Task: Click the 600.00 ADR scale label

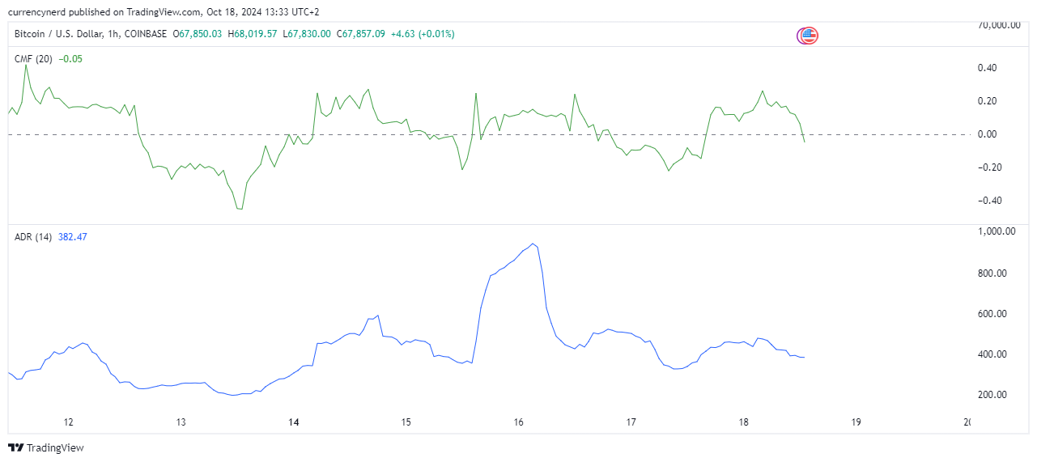Action: pos(992,314)
